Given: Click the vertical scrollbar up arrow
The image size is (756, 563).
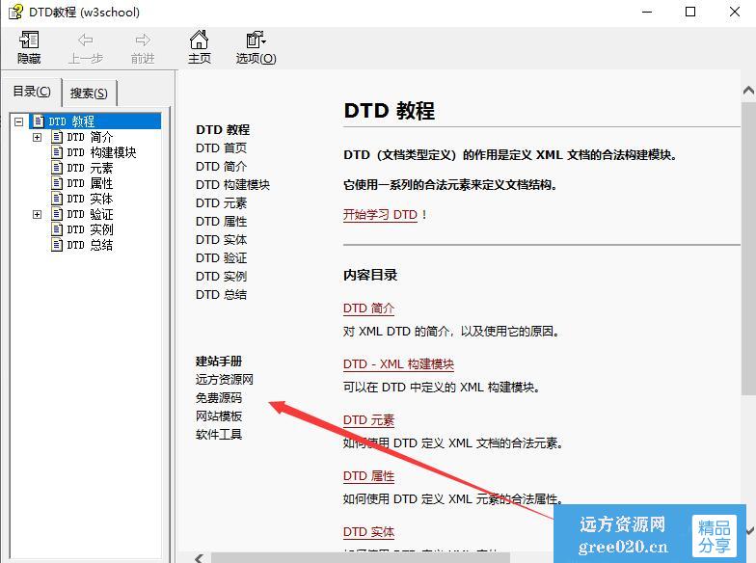Looking at the screenshot, I should point(748,89).
